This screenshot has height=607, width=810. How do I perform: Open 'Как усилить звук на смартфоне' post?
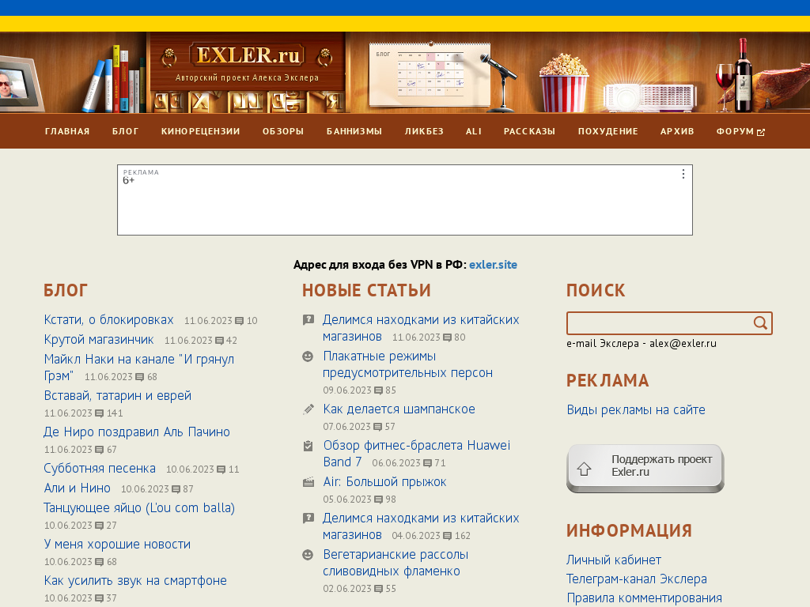pyautogui.click(x=135, y=581)
